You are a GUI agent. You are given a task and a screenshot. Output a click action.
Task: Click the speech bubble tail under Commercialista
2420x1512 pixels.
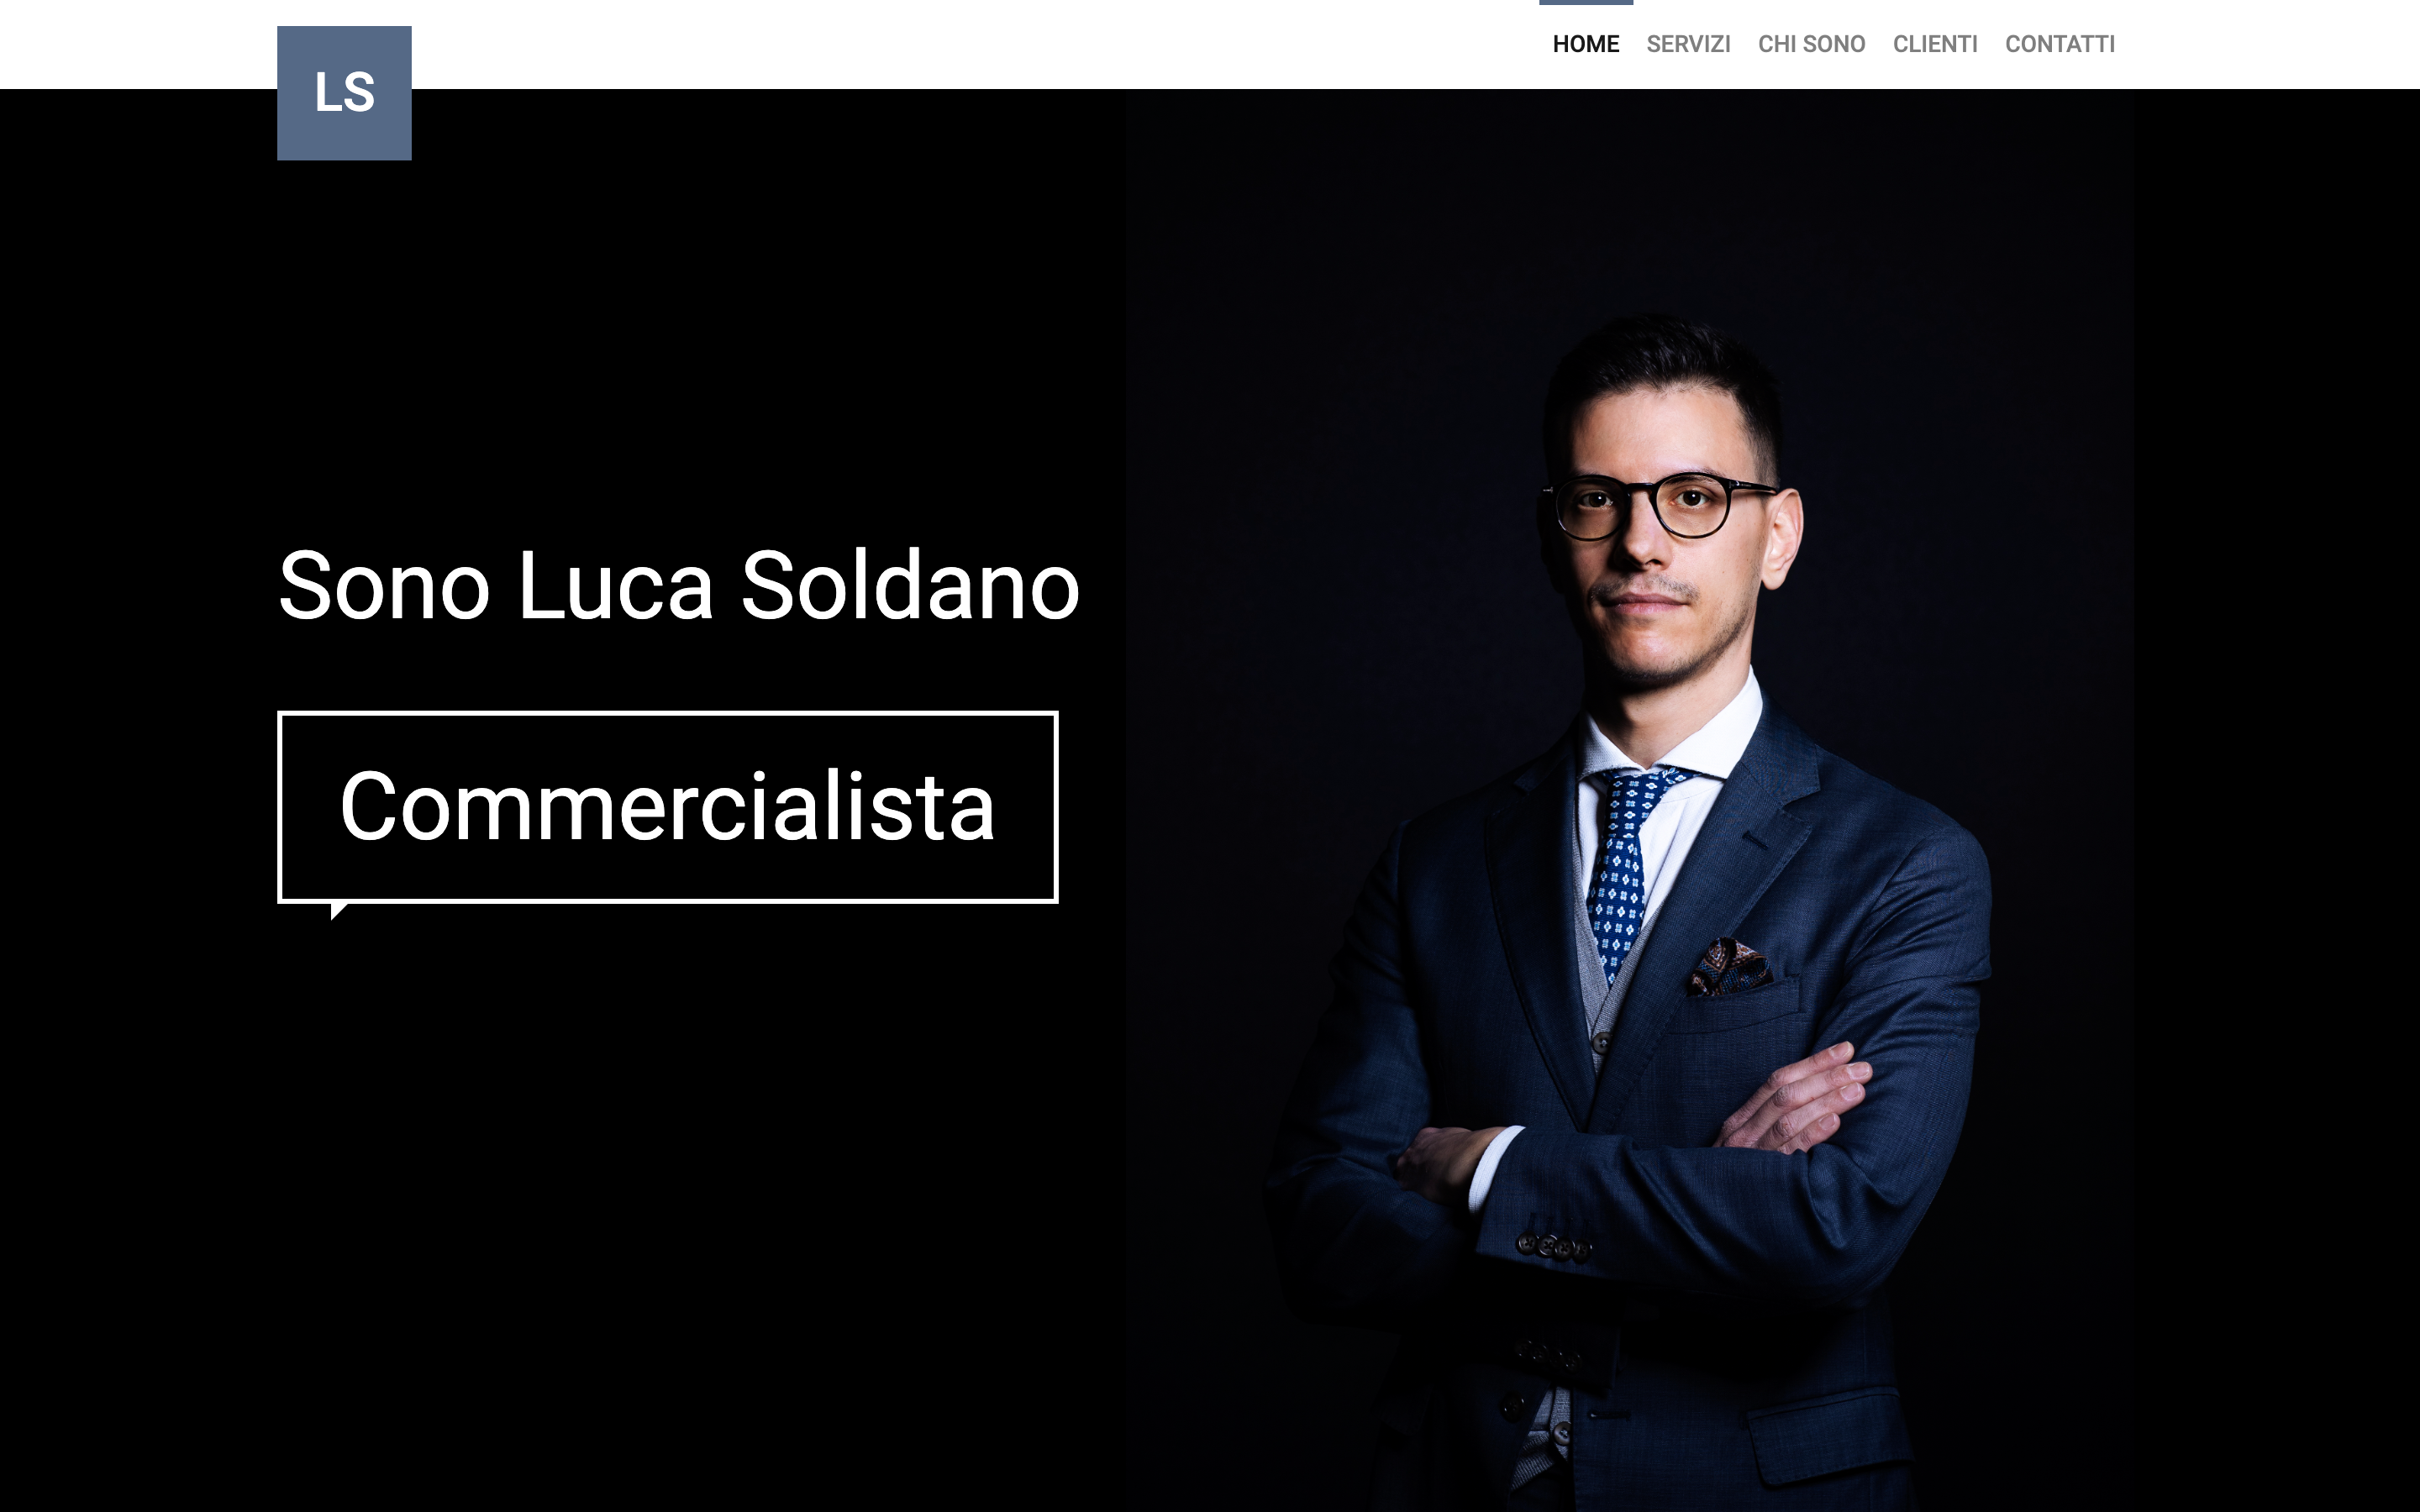[x=338, y=910]
